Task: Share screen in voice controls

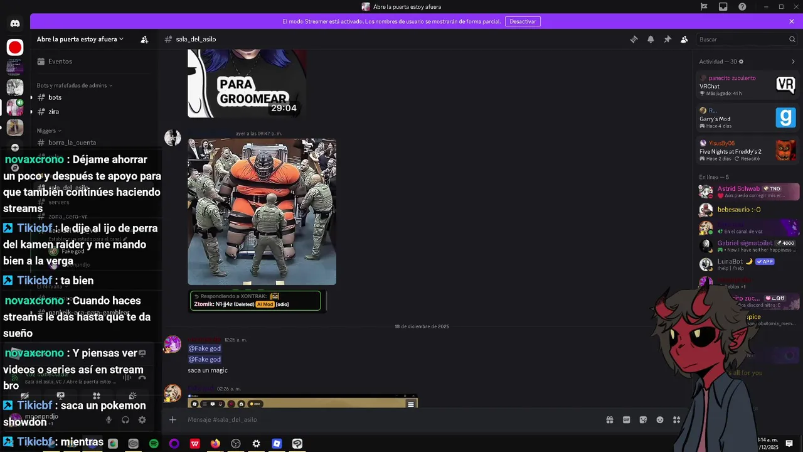Action: point(60,395)
